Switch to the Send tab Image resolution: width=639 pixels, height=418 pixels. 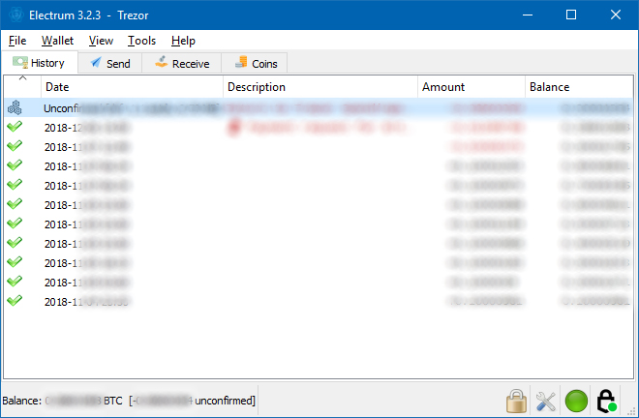pos(110,63)
